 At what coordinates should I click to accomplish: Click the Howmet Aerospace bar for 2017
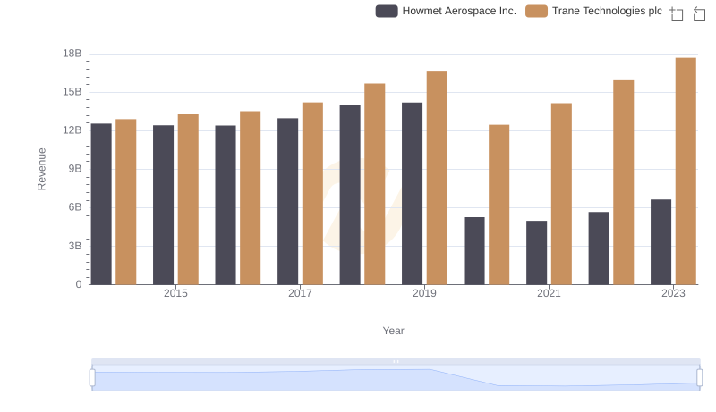[287, 201]
